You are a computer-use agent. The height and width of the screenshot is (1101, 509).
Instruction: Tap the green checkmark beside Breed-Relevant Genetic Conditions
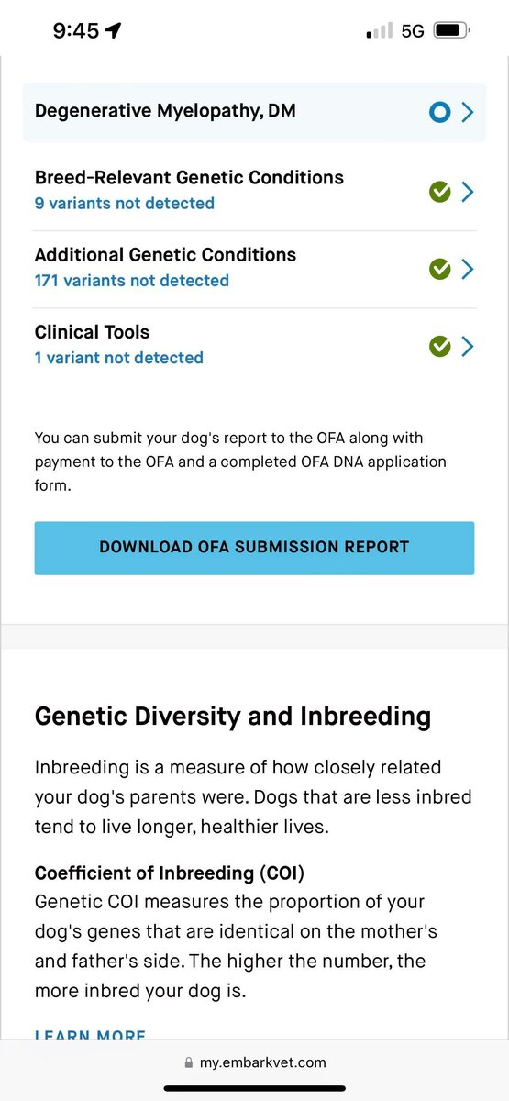point(440,192)
